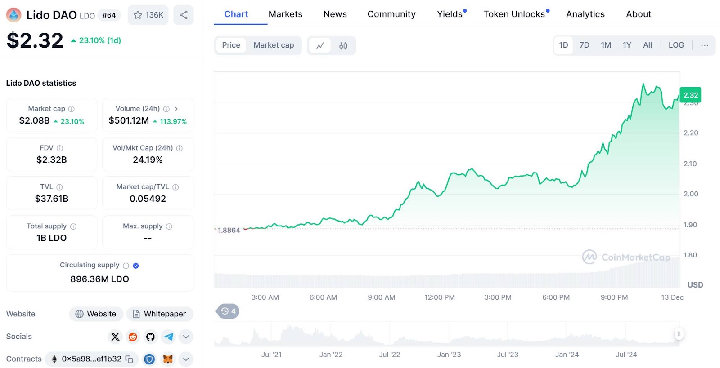This screenshot has width=720, height=368.
Task: Click the verified circulating supply badge
Action: point(136,266)
